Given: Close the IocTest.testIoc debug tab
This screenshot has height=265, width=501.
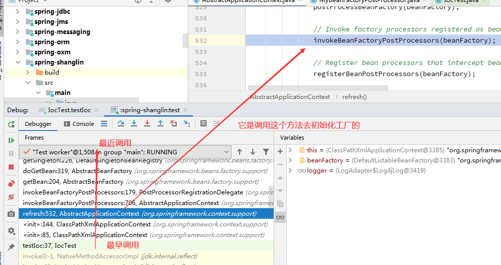Looking at the screenshot, I should 96,110.
